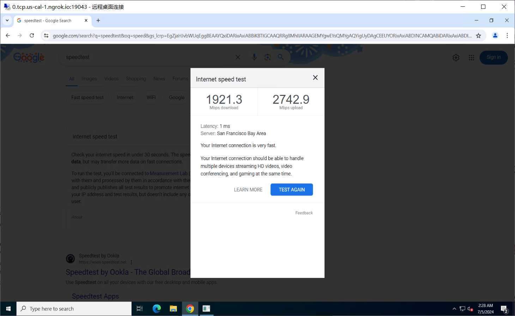Clear the search query with X
Screen dimensions: 515x316
238,57
